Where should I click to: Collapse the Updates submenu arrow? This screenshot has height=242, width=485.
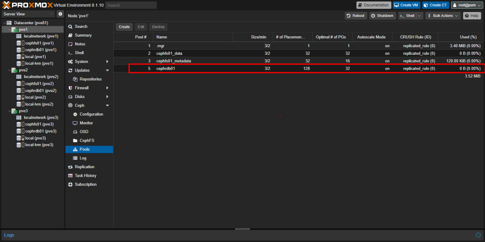(107, 70)
